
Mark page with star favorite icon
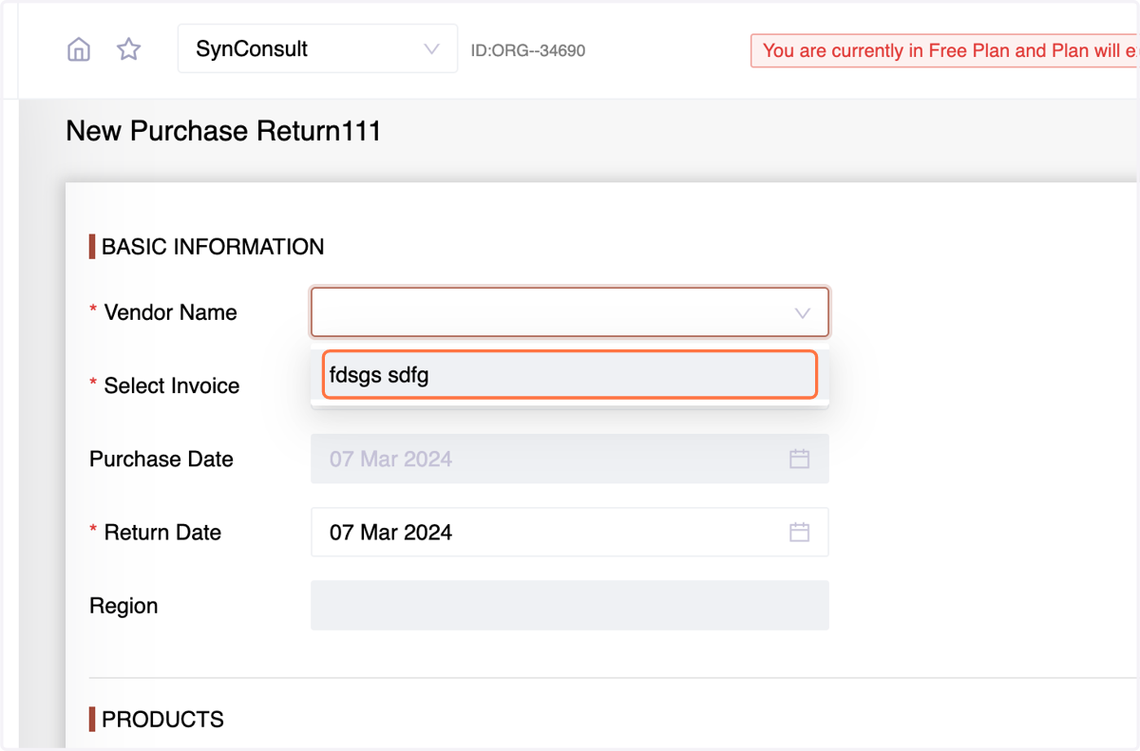(128, 49)
